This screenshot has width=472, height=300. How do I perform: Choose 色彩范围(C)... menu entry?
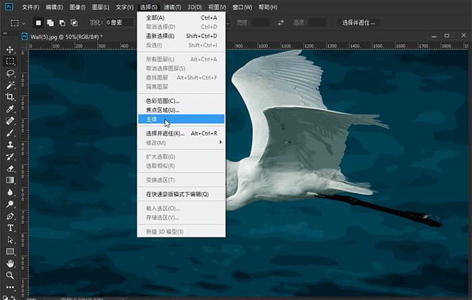click(x=181, y=101)
